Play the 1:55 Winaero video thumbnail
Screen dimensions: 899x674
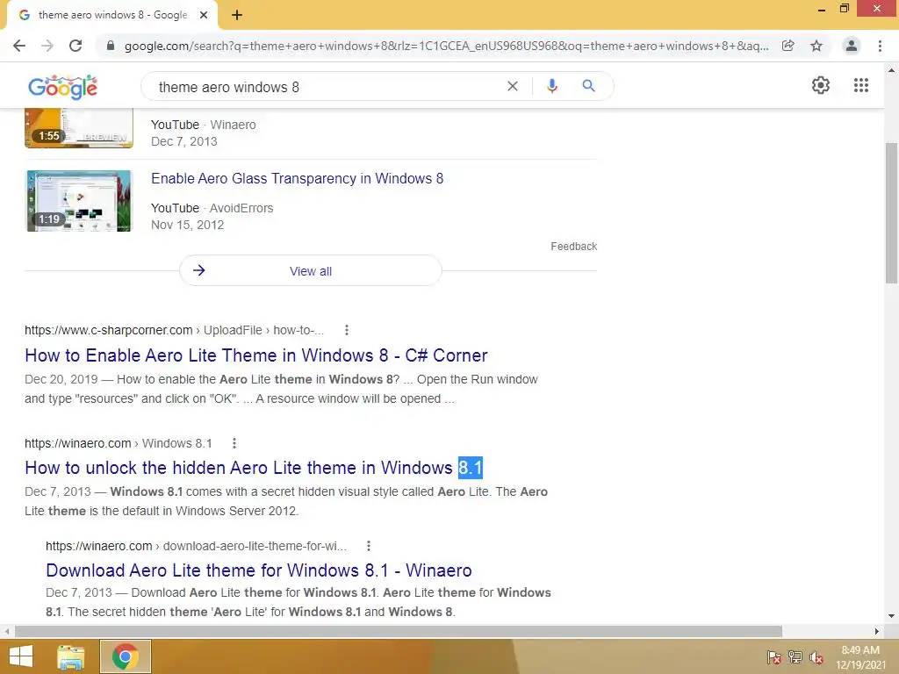point(79,128)
